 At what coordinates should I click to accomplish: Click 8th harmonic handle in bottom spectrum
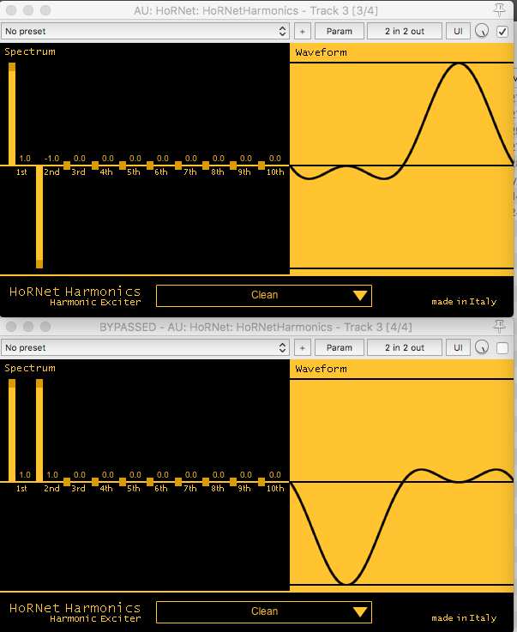[206, 482]
